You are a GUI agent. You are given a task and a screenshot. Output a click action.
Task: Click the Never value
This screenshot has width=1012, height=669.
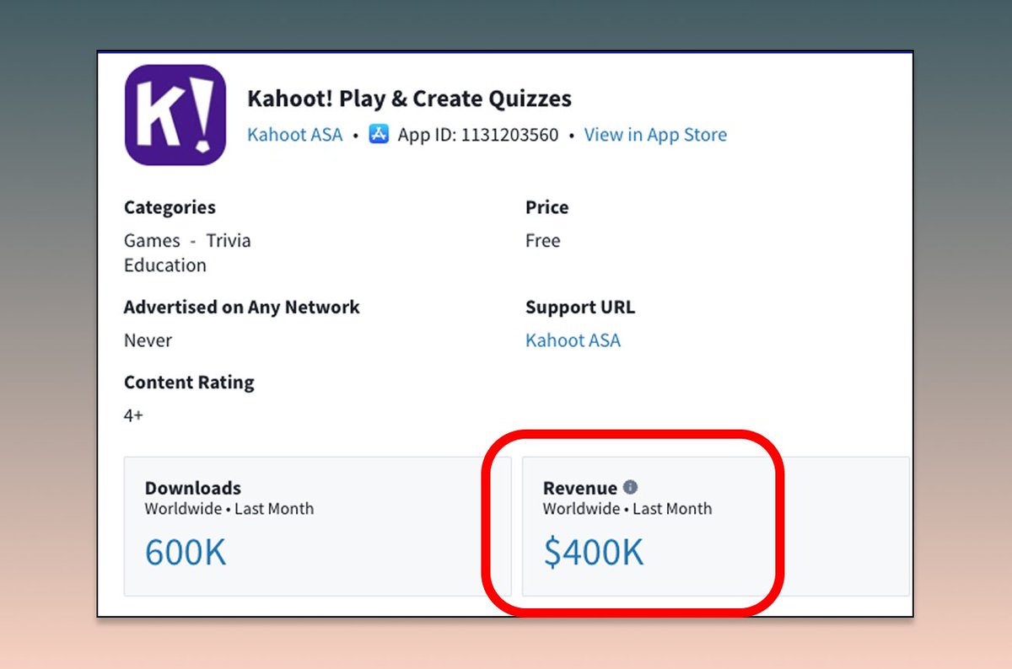(148, 340)
